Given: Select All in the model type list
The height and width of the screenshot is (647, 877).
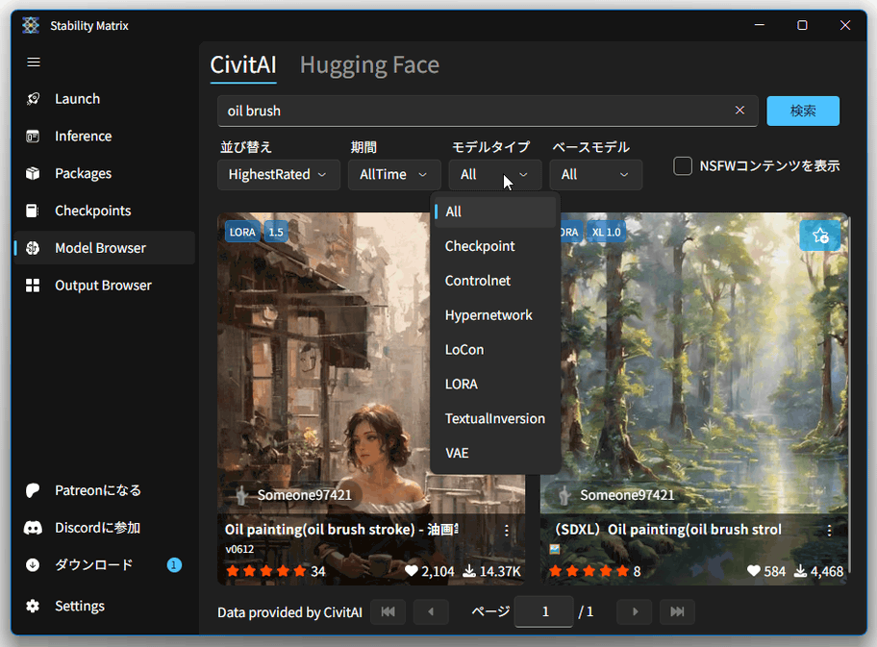Looking at the screenshot, I should [495, 212].
